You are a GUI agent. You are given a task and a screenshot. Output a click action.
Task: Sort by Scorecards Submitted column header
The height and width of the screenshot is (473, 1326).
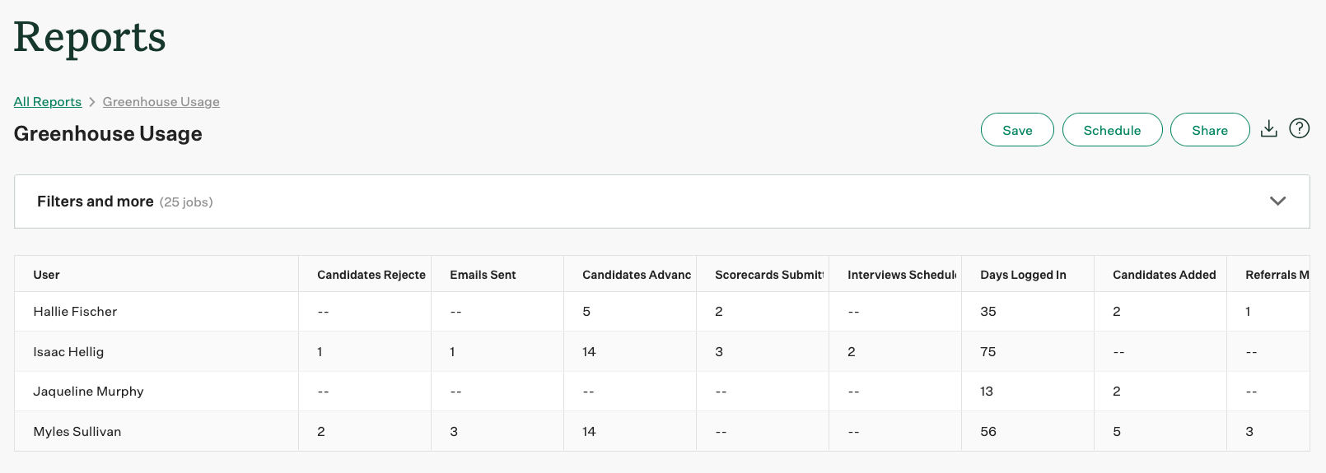[769, 275]
